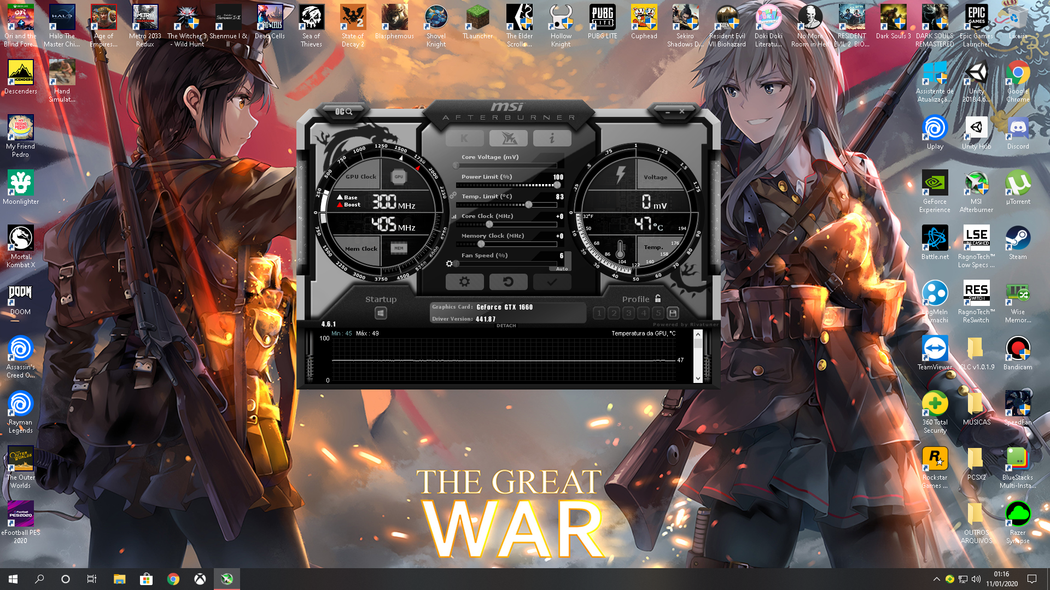The width and height of the screenshot is (1050, 590).
Task: Toggle apply overclocking at Windows startup
Action: pyautogui.click(x=381, y=313)
